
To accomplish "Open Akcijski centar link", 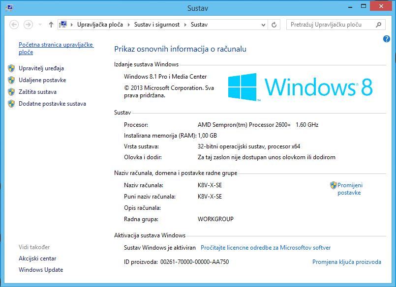I will 37,258.
